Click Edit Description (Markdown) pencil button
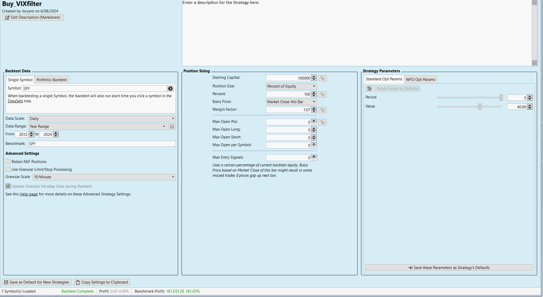Screen dimensions: 543x297 coord(33,17)
